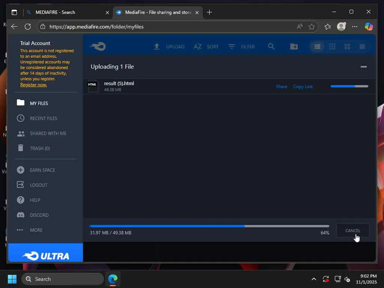Viewport: 384px width, 288px height.
Task: Click the Help question mark icon
Action: point(21,200)
